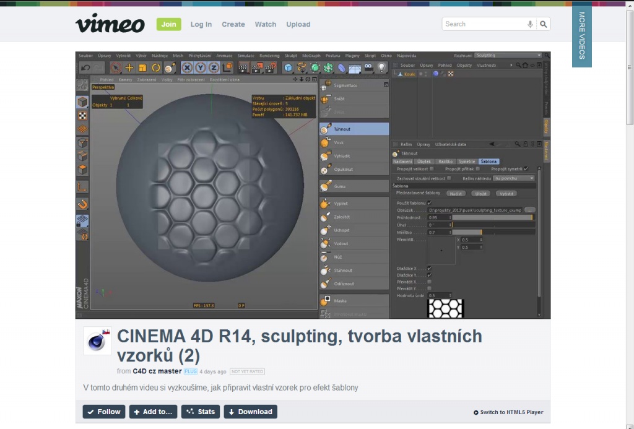Toggle the Y axis lock
634x429 pixels.
coord(201,67)
